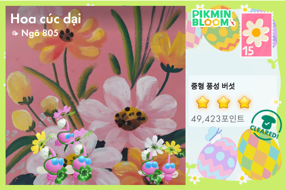Click the third gold star

click(244, 102)
